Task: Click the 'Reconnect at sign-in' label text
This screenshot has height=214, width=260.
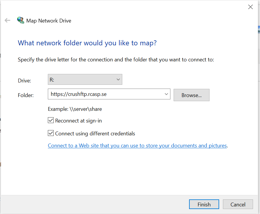Action: (78, 121)
